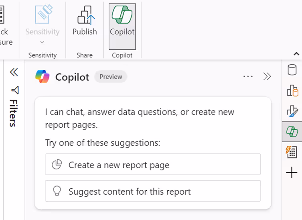The height and width of the screenshot is (220, 302).
Task: Click the lightbulb icon in second suggestion
Action: [57, 191]
